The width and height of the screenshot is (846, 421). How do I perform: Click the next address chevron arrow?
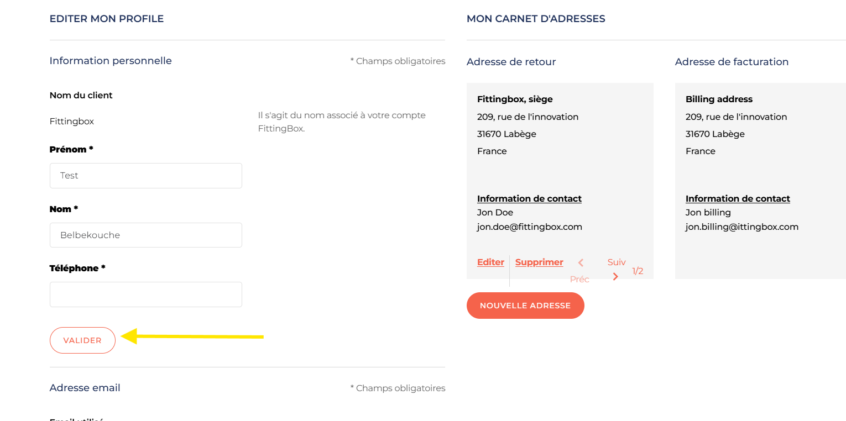coord(615,276)
